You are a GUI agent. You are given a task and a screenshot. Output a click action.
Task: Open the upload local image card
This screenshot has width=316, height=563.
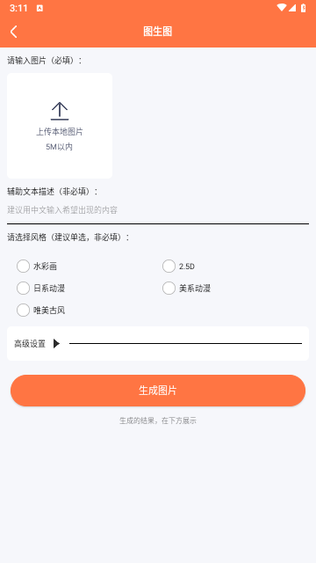tap(60, 126)
